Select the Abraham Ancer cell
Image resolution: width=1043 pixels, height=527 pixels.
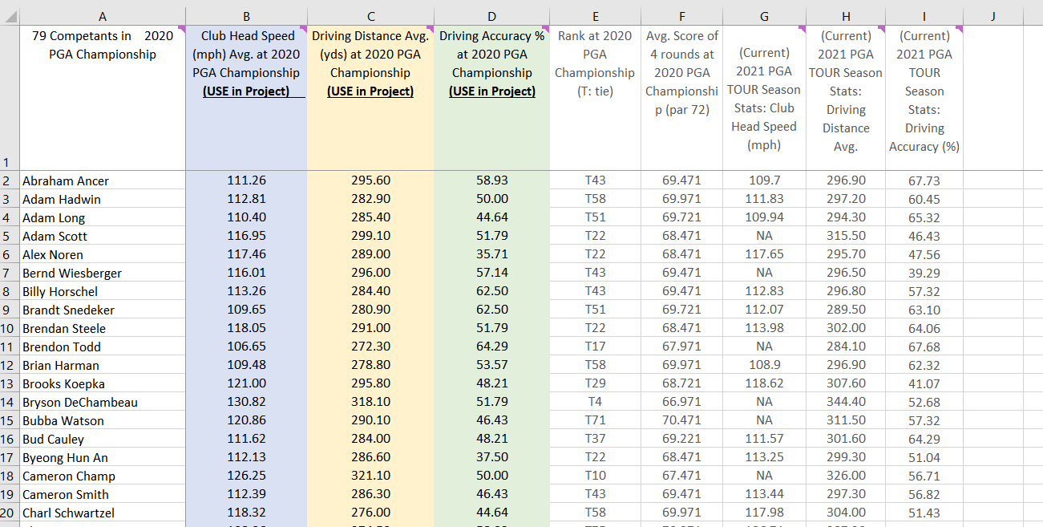pos(102,180)
